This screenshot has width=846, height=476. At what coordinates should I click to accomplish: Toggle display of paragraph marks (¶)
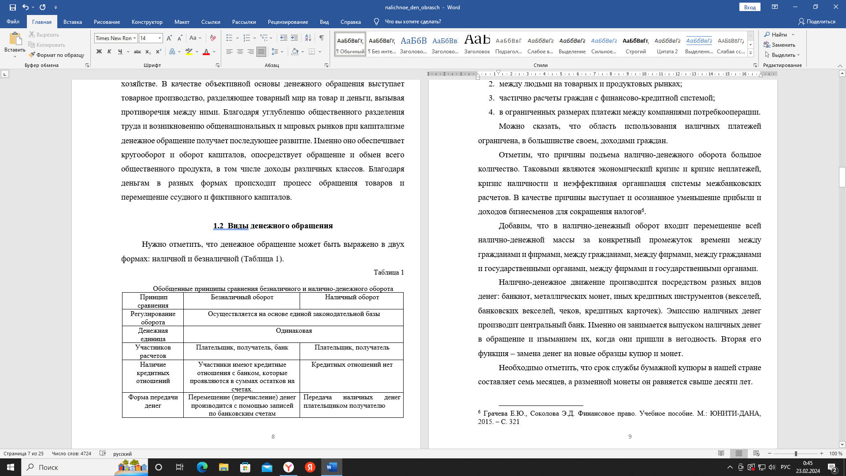click(x=322, y=38)
